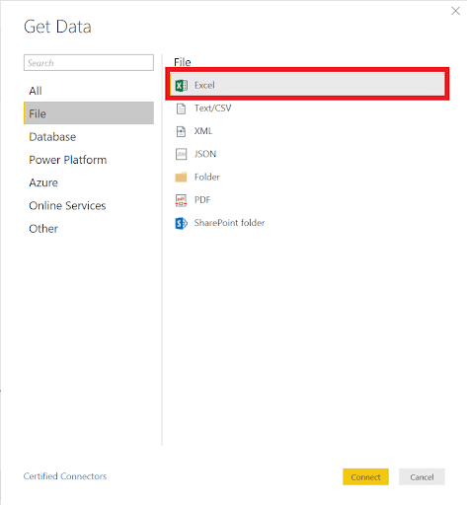Choose the Folder label

(207, 177)
